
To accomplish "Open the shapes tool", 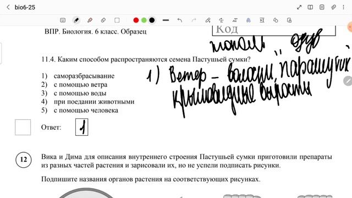I will click(x=276, y=20).
